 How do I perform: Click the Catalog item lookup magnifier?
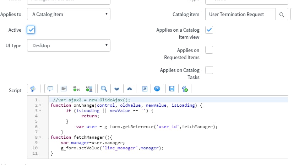click(282, 14)
